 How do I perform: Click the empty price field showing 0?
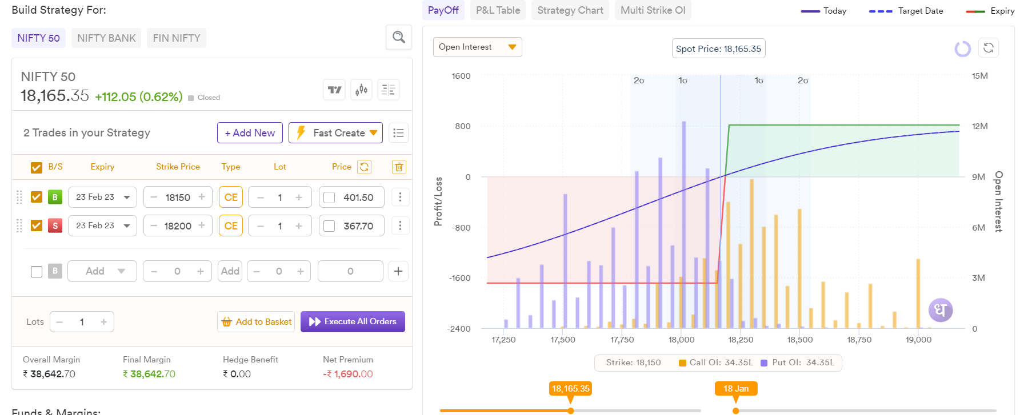coord(350,271)
